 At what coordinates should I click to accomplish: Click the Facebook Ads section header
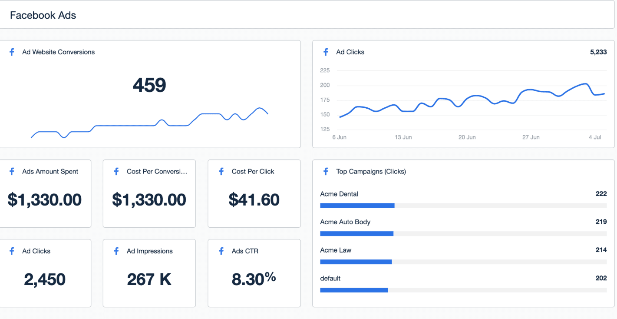pos(43,15)
